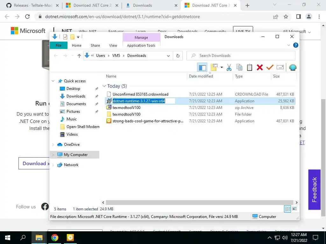Viewport: 326px width, 244px height.
Task: Click the Users breadcrumb in the address bar
Action: 100,56
